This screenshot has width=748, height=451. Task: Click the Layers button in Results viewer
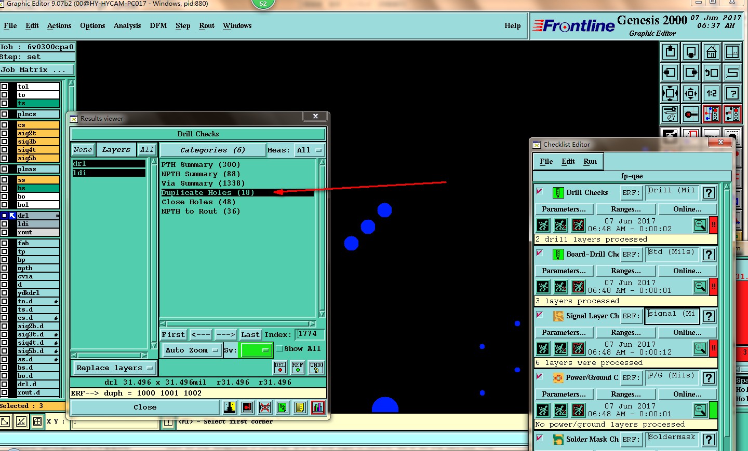pyautogui.click(x=116, y=150)
